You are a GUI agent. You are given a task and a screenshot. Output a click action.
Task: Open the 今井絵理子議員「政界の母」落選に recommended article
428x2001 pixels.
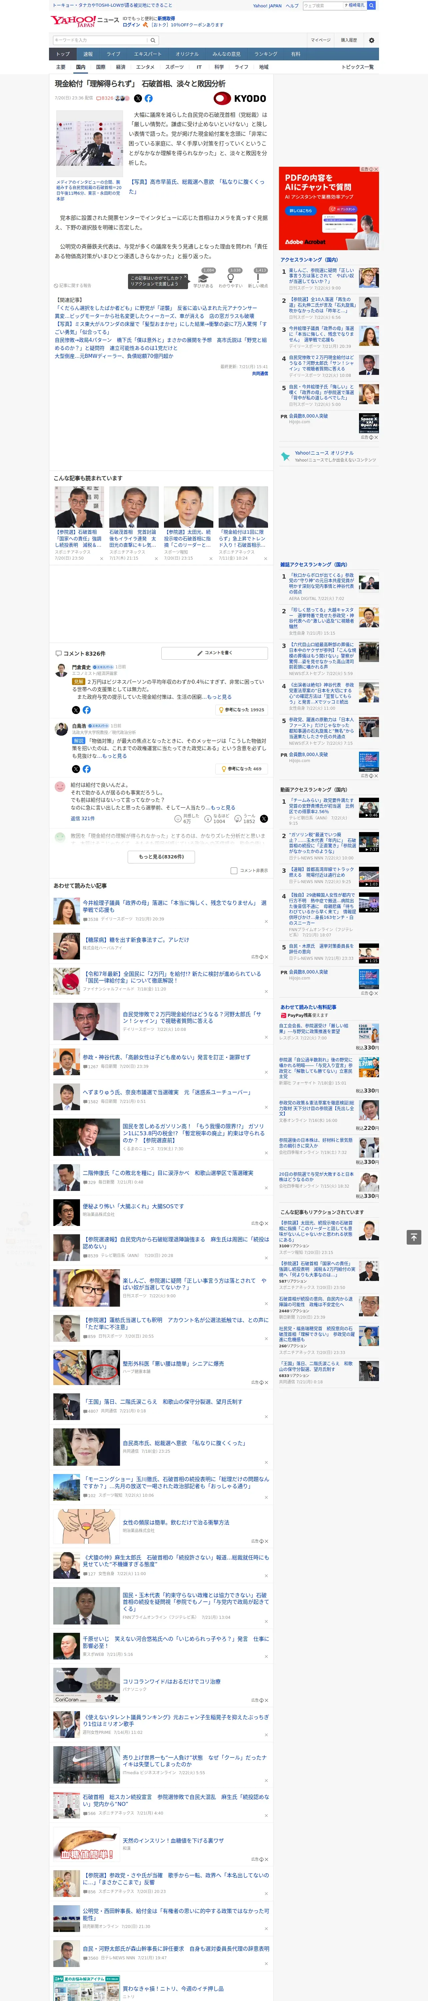pyautogui.click(x=175, y=906)
